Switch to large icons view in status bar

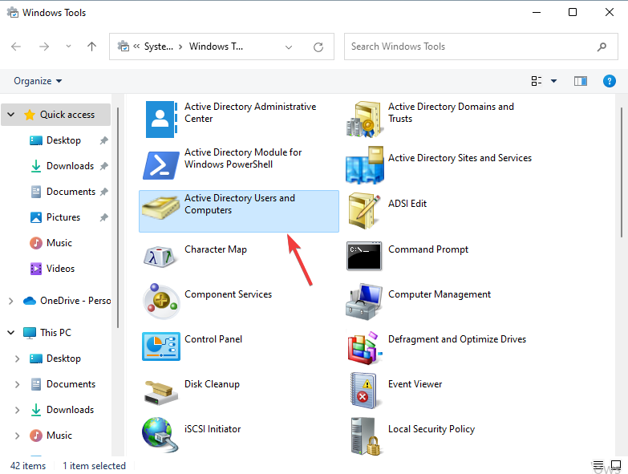(x=616, y=465)
